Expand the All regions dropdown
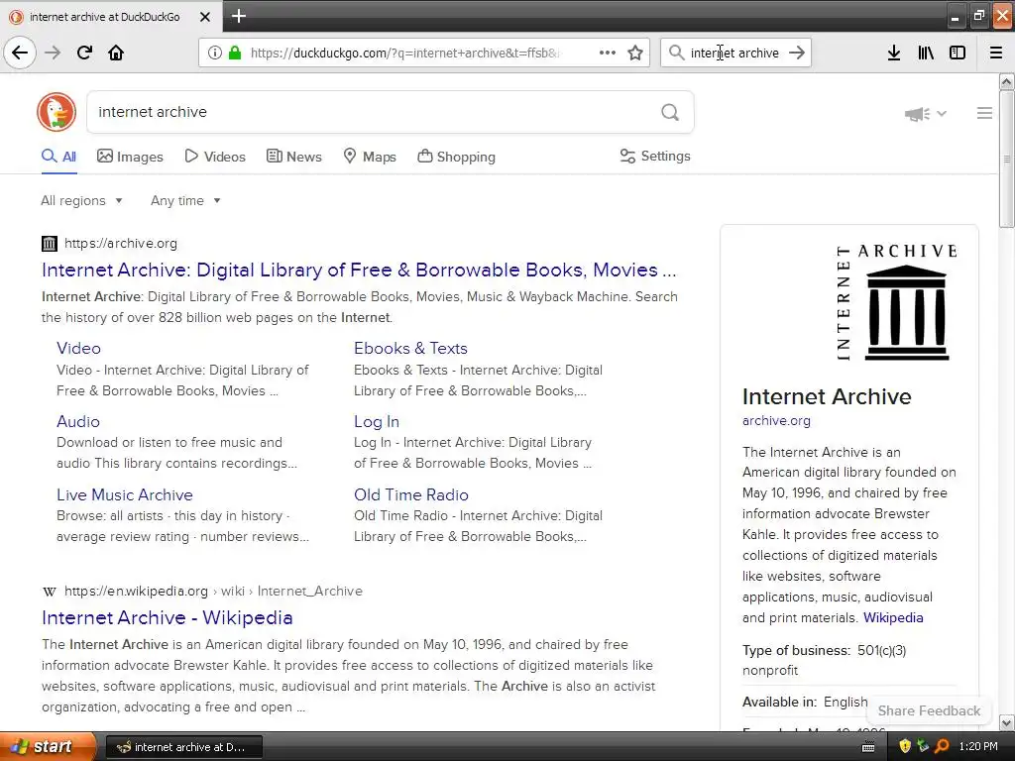The image size is (1015, 761). point(81,200)
